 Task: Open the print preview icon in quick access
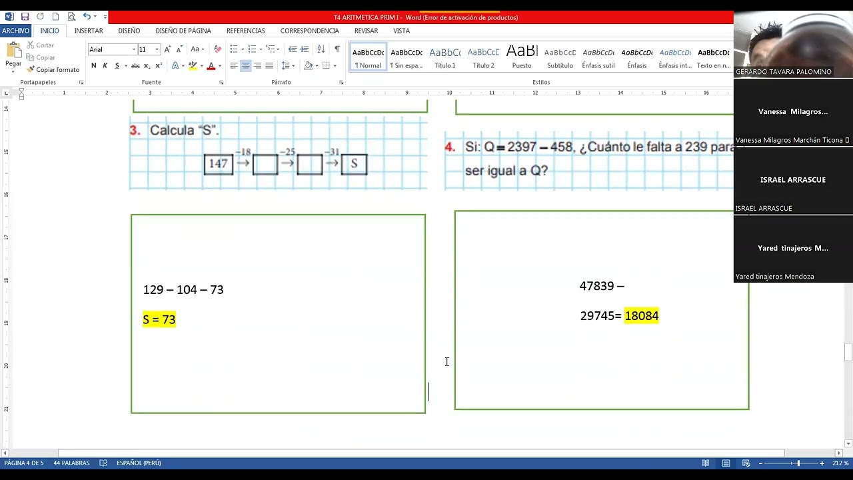click(x=71, y=17)
